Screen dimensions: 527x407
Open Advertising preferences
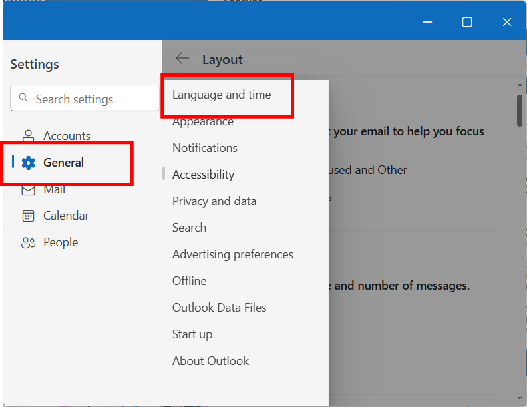(233, 254)
